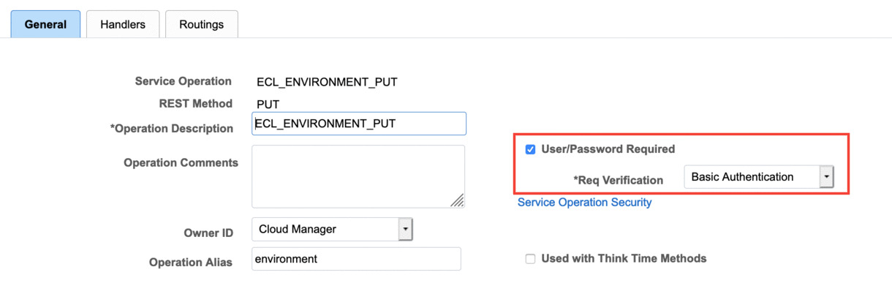This screenshot has width=892, height=294.
Task: Focus the Operation Comments text area
Action: 358,176
